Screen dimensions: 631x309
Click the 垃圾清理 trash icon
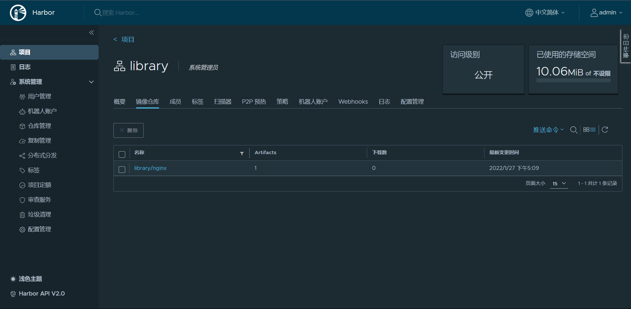(22, 215)
